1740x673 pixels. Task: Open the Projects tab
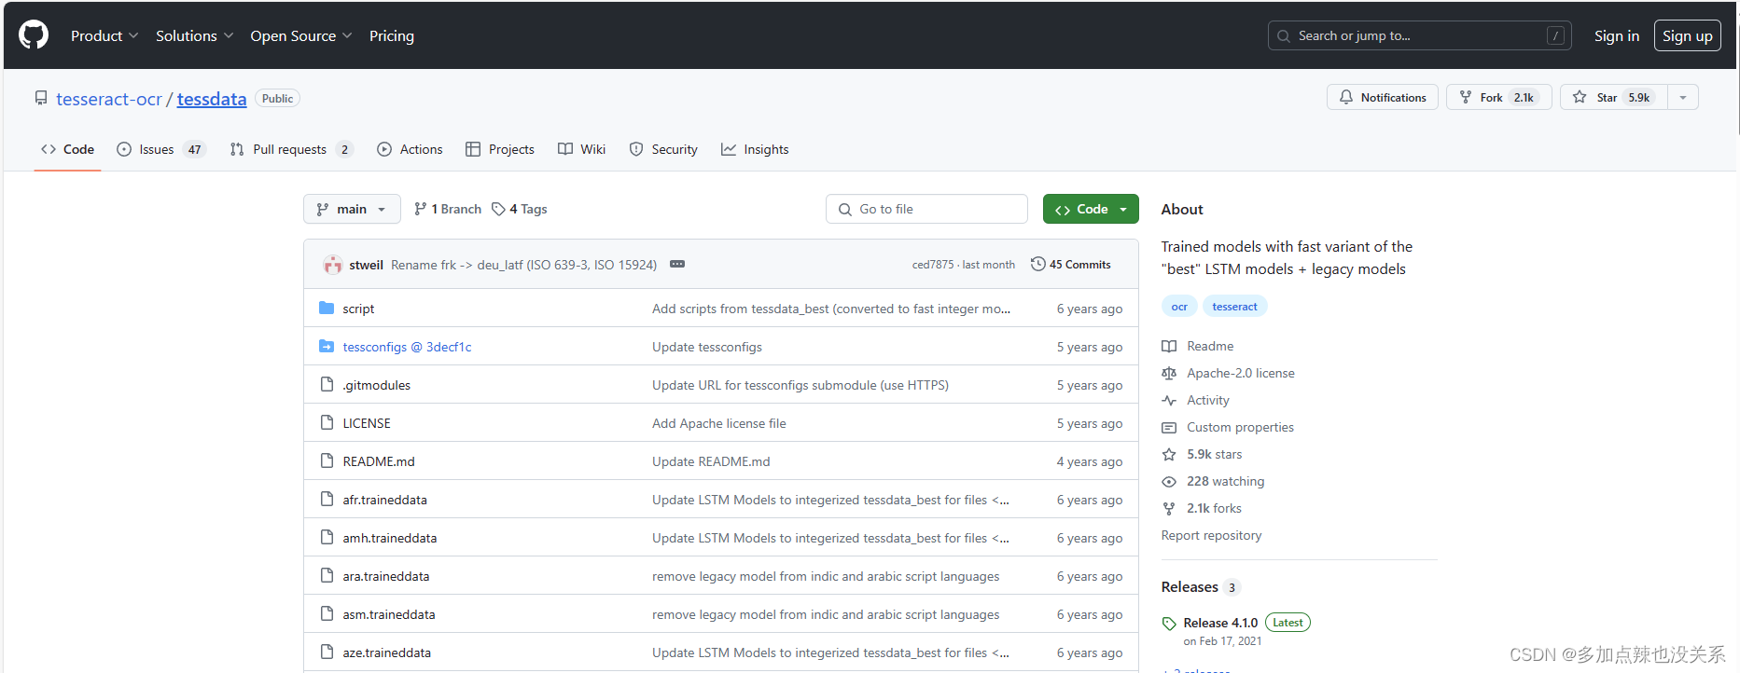click(500, 149)
